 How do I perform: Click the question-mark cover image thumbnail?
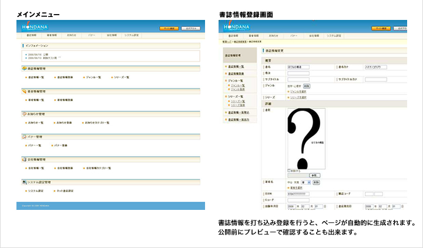coord(307,139)
